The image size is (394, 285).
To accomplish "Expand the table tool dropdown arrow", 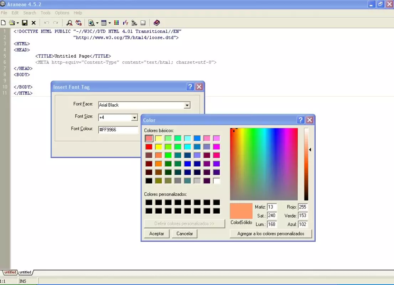I will 110,23.
